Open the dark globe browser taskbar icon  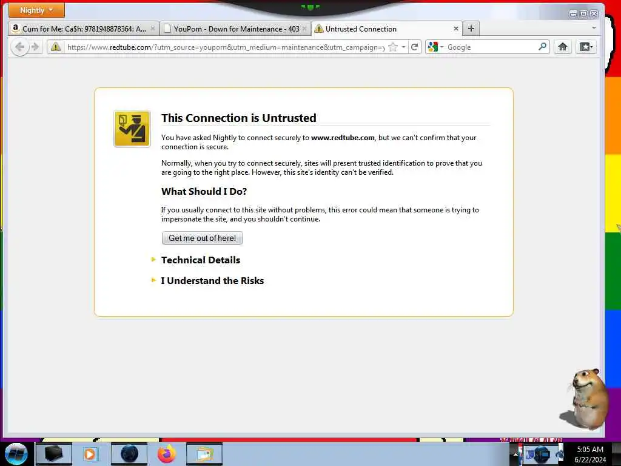[x=129, y=454]
